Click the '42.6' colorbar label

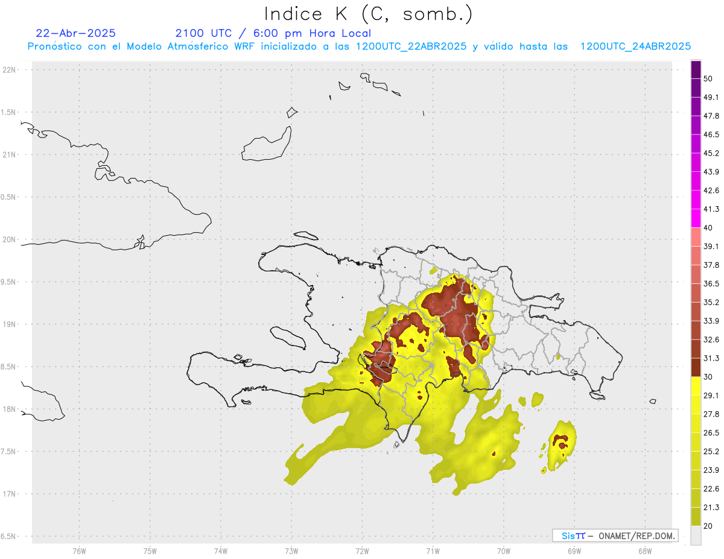tap(711, 191)
